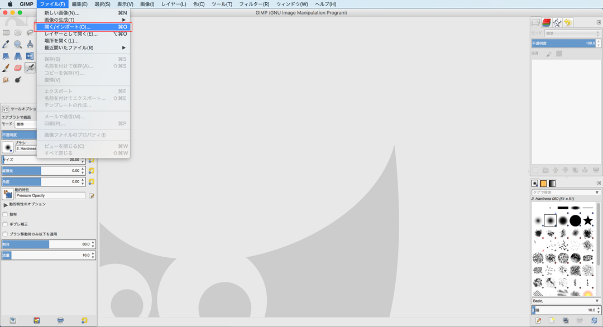
Task: Select the Zoom magnifier tool
Action: point(18,44)
